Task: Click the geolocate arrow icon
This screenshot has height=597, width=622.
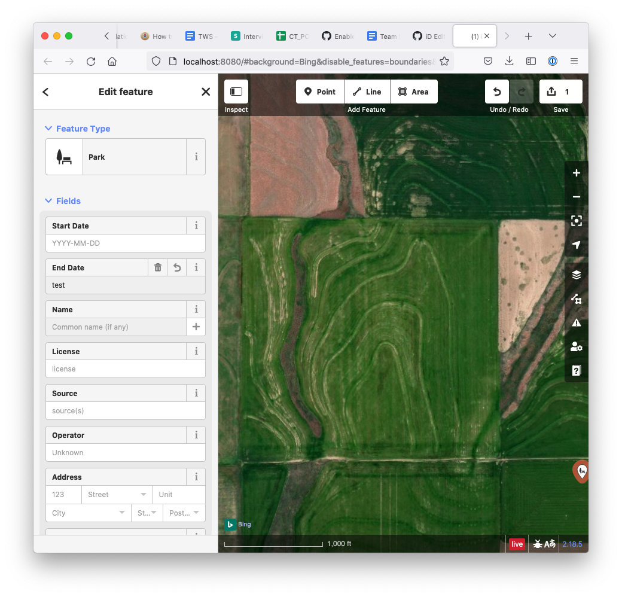Action: tap(577, 245)
